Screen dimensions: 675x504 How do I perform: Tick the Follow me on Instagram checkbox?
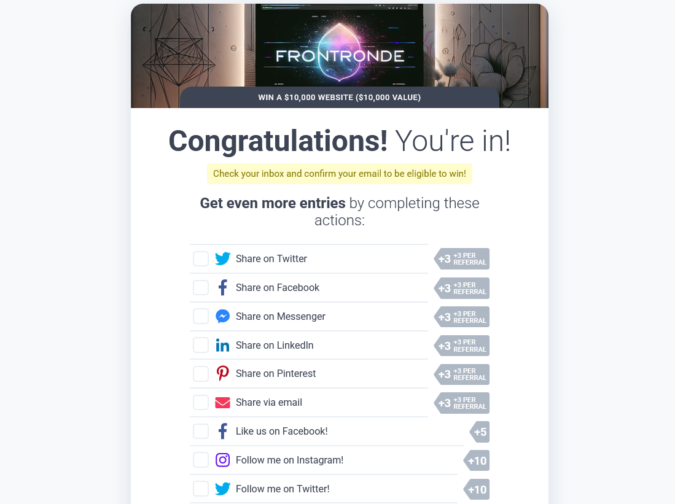[201, 460]
